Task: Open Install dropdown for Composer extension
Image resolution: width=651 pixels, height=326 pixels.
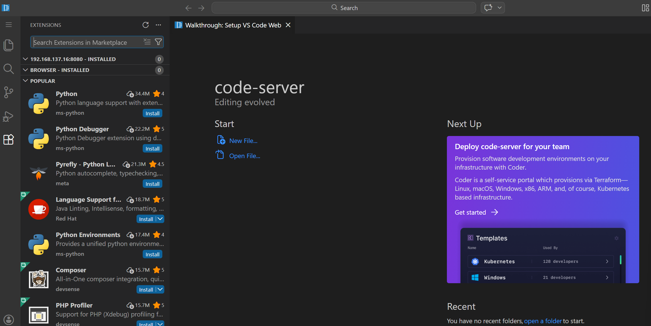Action: [x=160, y=289]
